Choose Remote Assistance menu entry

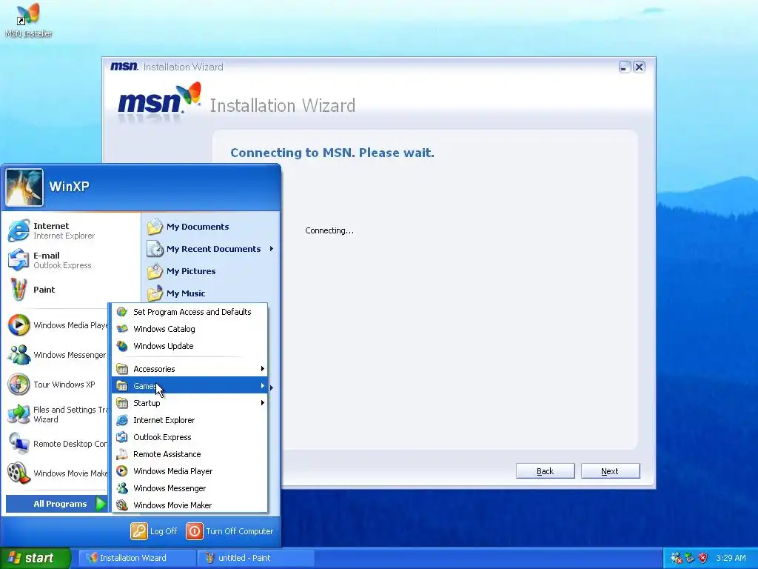[190, 454]
